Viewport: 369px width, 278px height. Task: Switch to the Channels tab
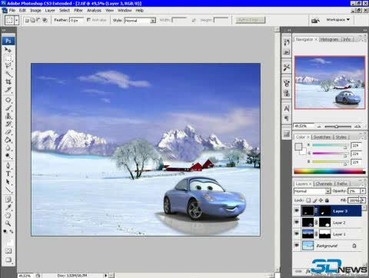click(x=324, y=184)
